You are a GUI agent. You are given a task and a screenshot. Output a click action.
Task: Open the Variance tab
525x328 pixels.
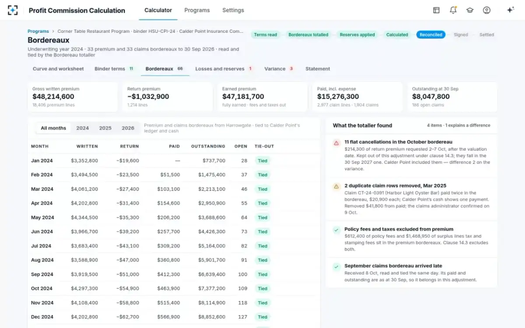point(279,69)
